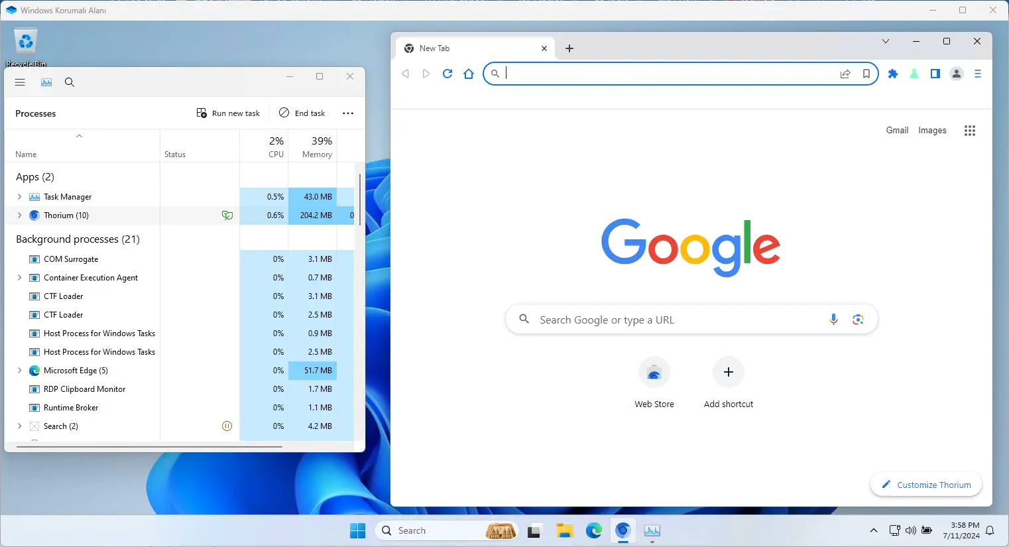Screen dimensions: 1009x547
Task: Select the New Tab browser tab
Action: point(475,48)
